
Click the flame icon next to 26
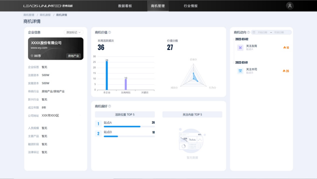coord(284,71)
